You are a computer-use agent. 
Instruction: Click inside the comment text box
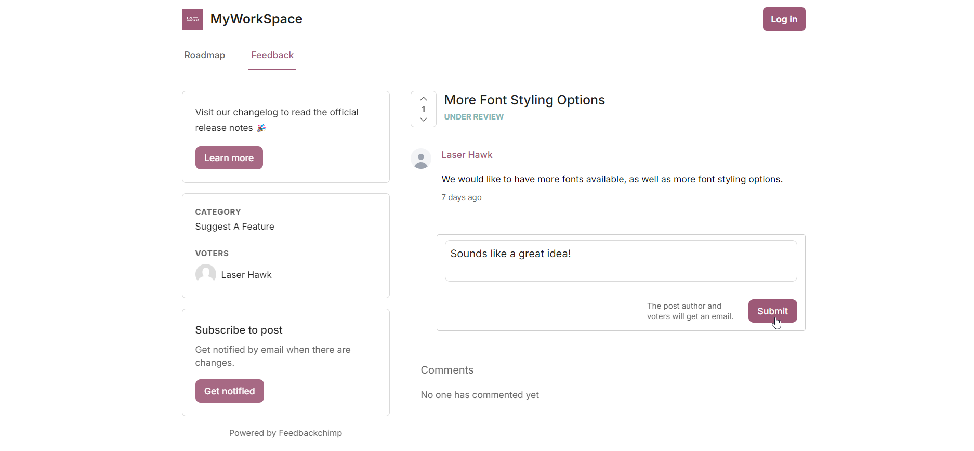tap(621, 261)
